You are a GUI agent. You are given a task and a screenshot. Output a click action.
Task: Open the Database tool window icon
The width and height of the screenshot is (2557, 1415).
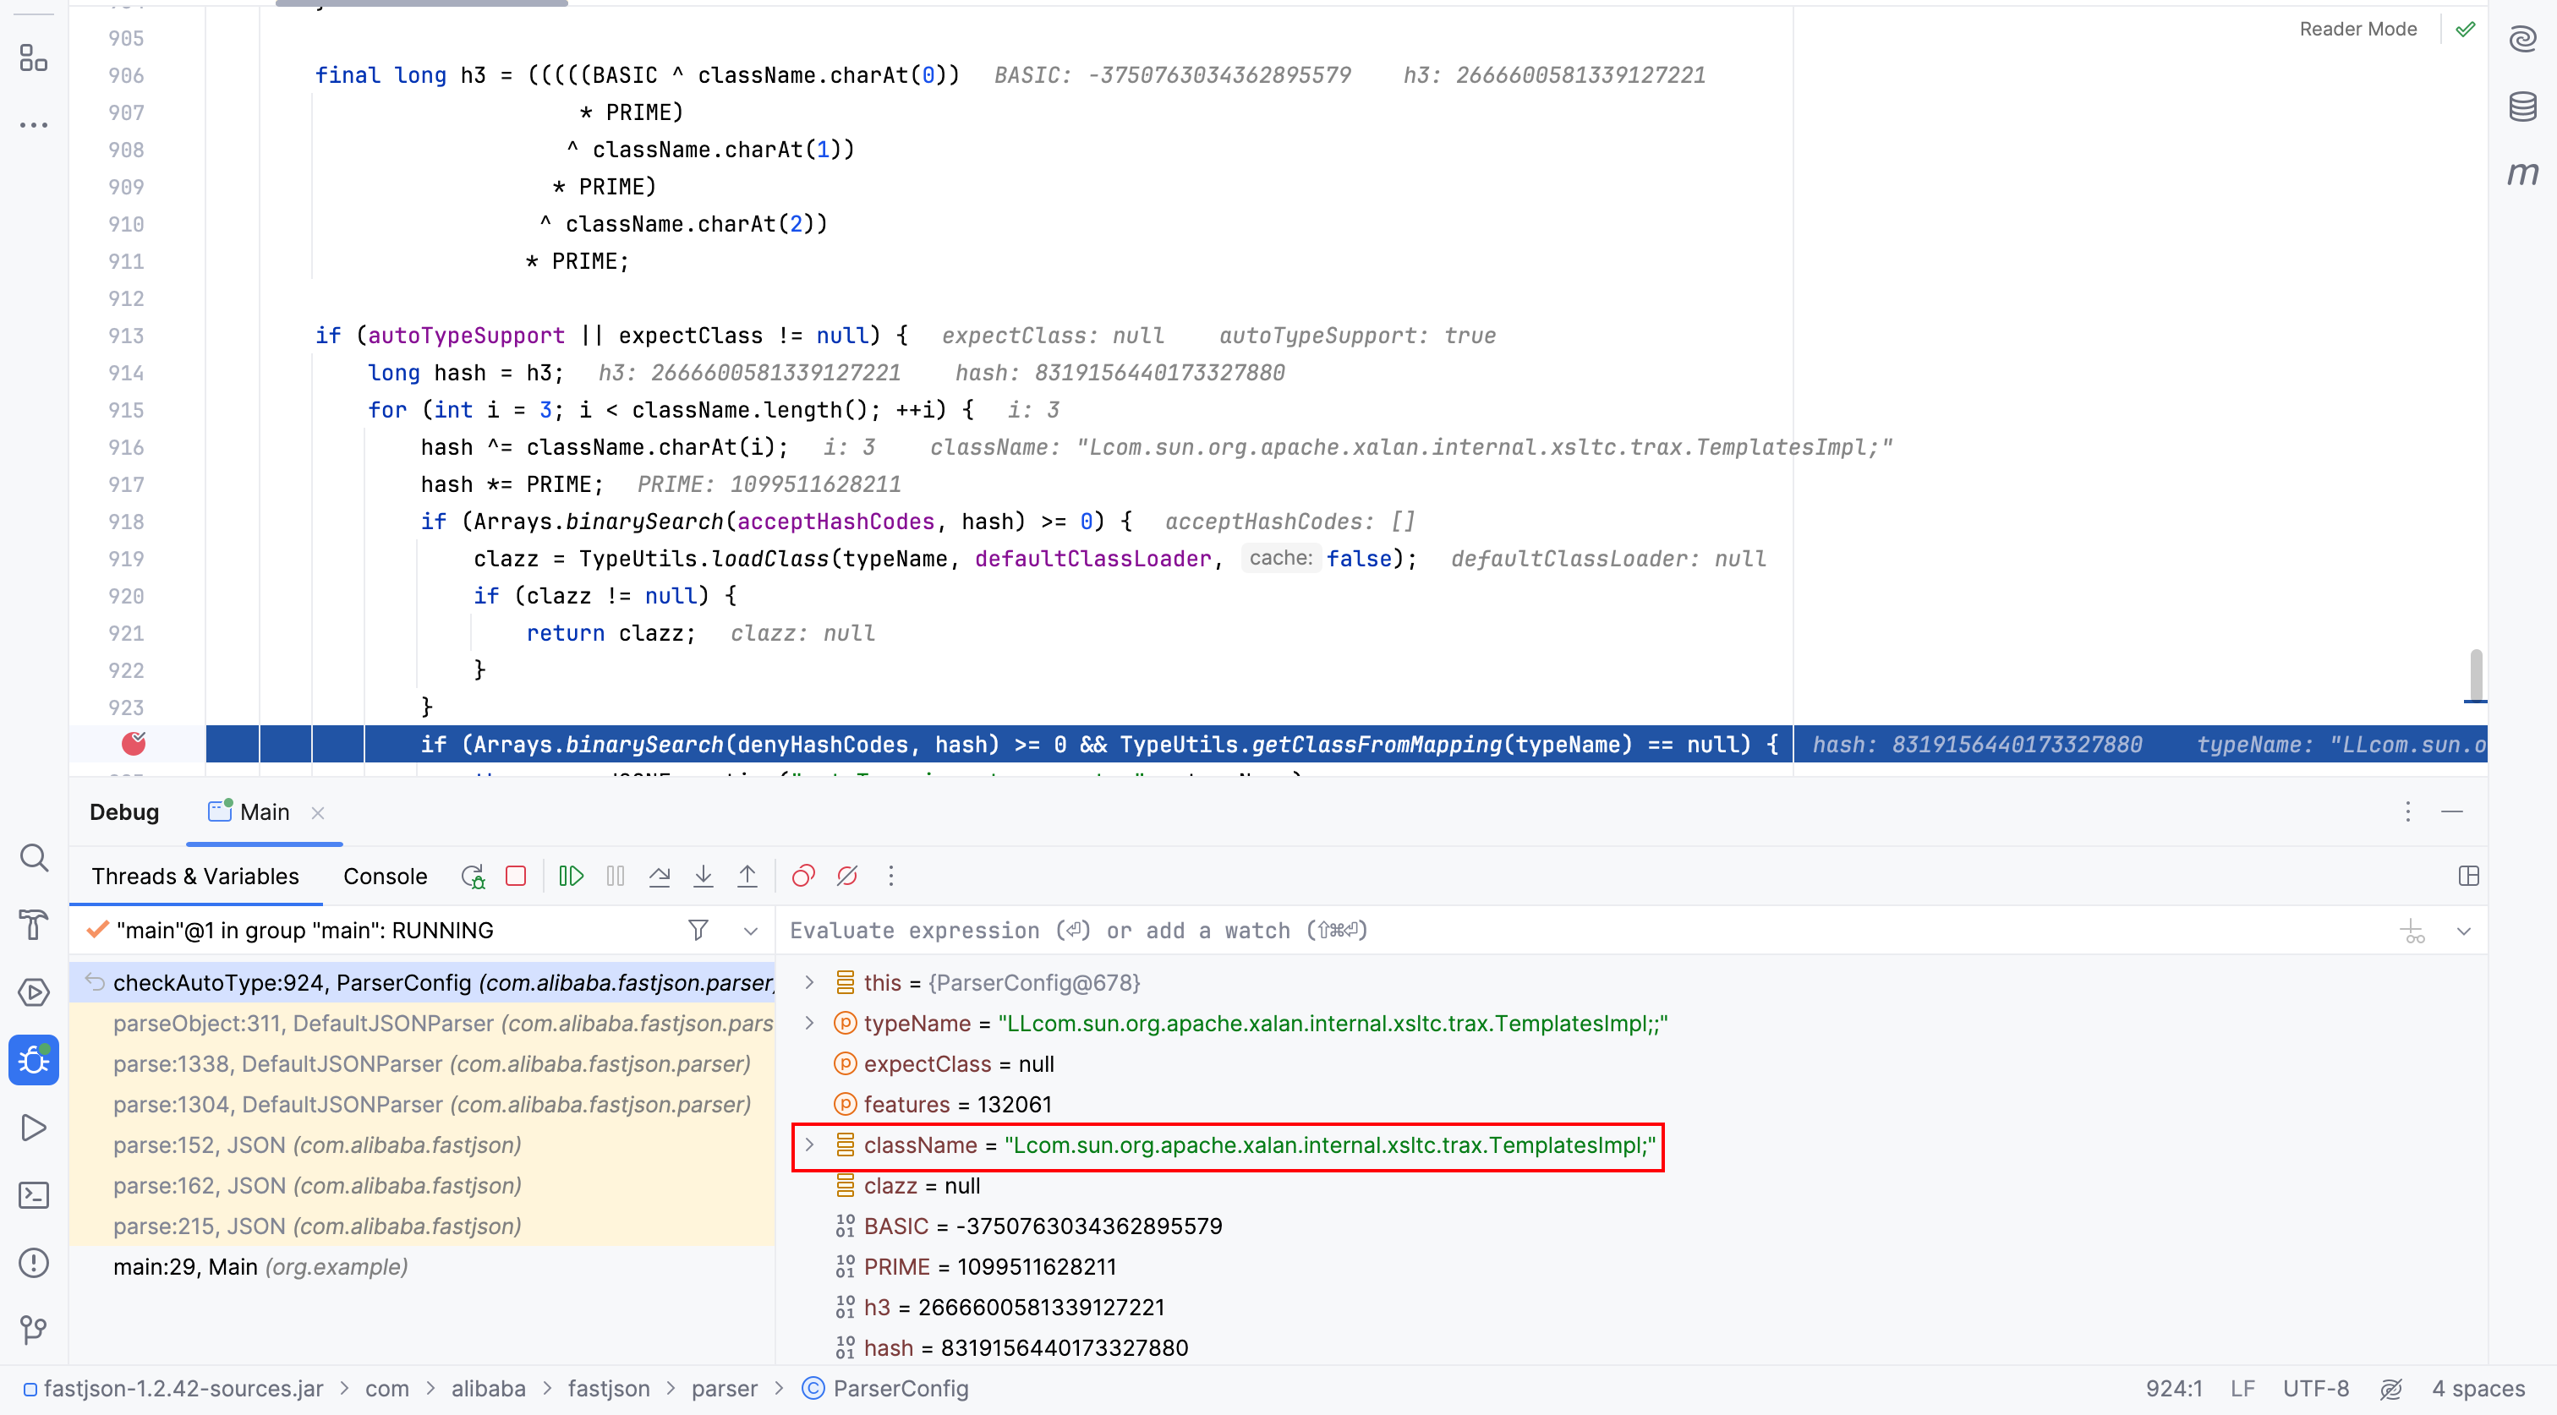coord(2522,107)
